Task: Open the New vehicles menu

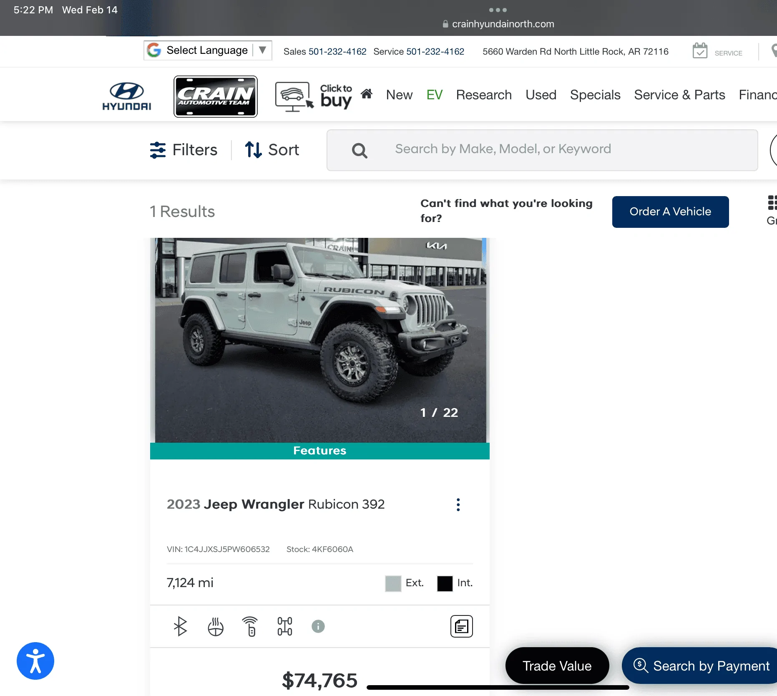Action: tap(399, 95)
